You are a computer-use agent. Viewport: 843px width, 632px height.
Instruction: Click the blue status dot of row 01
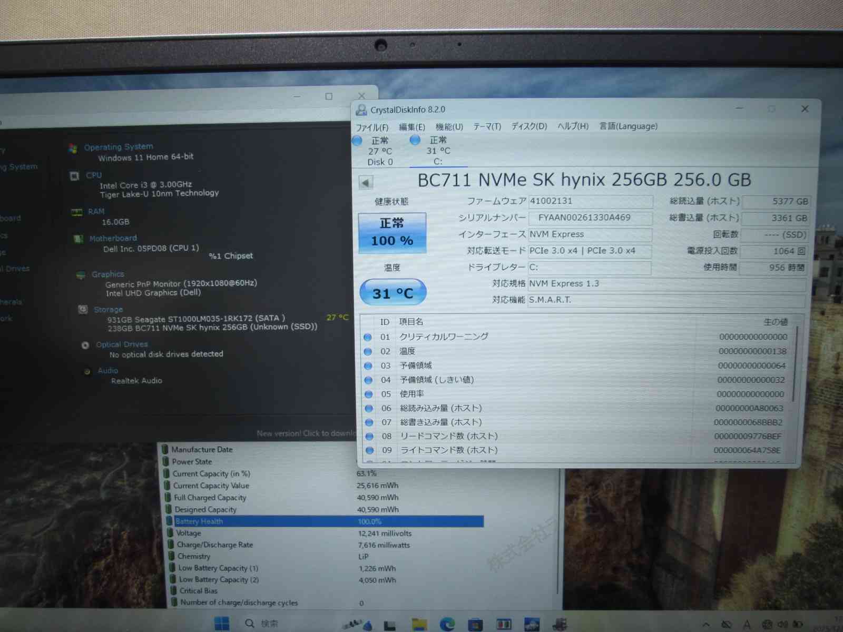[368, 337]
